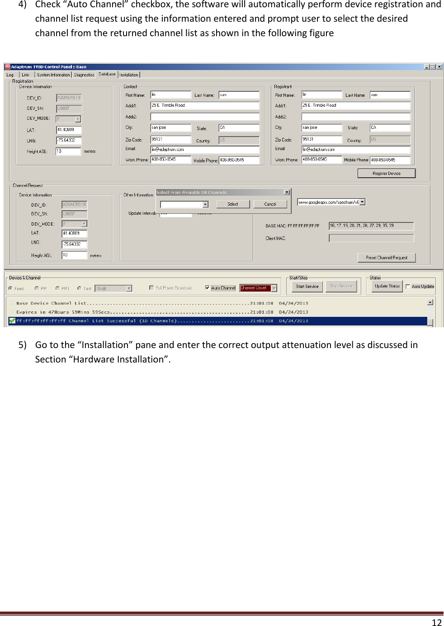The height and width of the screenshot is (626, 444).
Task: Select the Test radio button
Action: (79, 288)
